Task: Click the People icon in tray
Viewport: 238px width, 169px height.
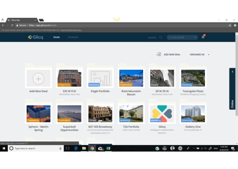Action: (188, 148)
